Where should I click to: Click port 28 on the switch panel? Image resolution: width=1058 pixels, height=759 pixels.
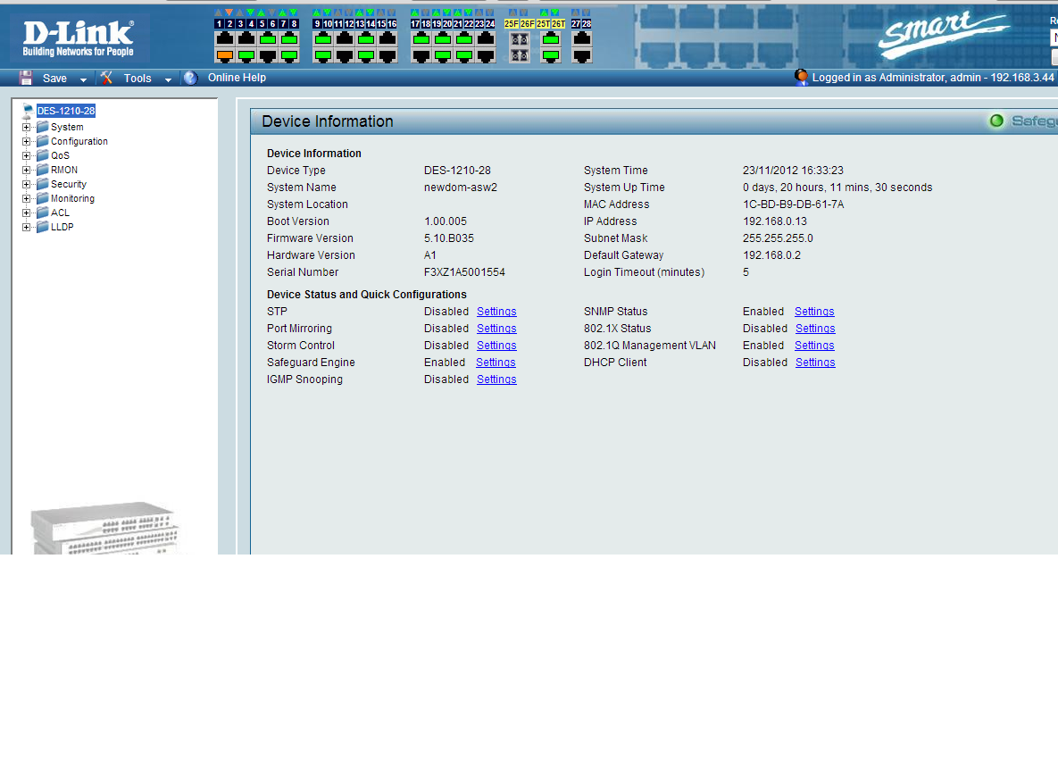pos(582,55)
